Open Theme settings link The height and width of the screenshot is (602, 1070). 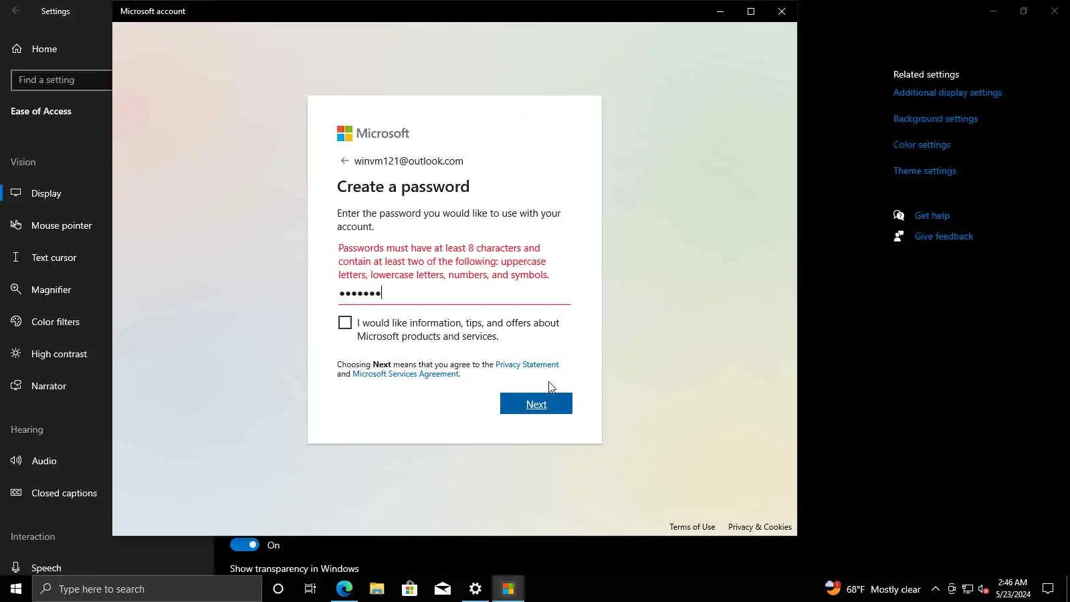925,171
